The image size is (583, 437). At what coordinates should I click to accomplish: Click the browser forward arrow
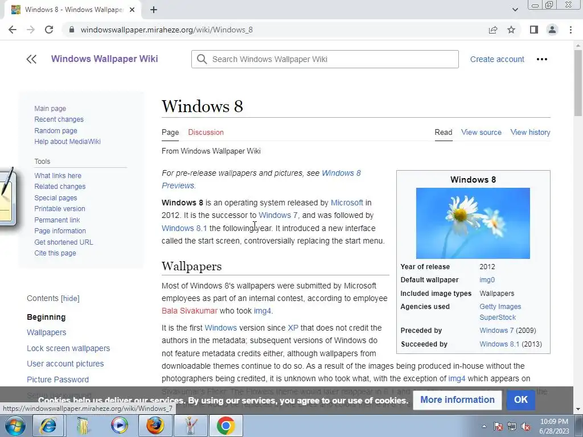pos(31,30)
